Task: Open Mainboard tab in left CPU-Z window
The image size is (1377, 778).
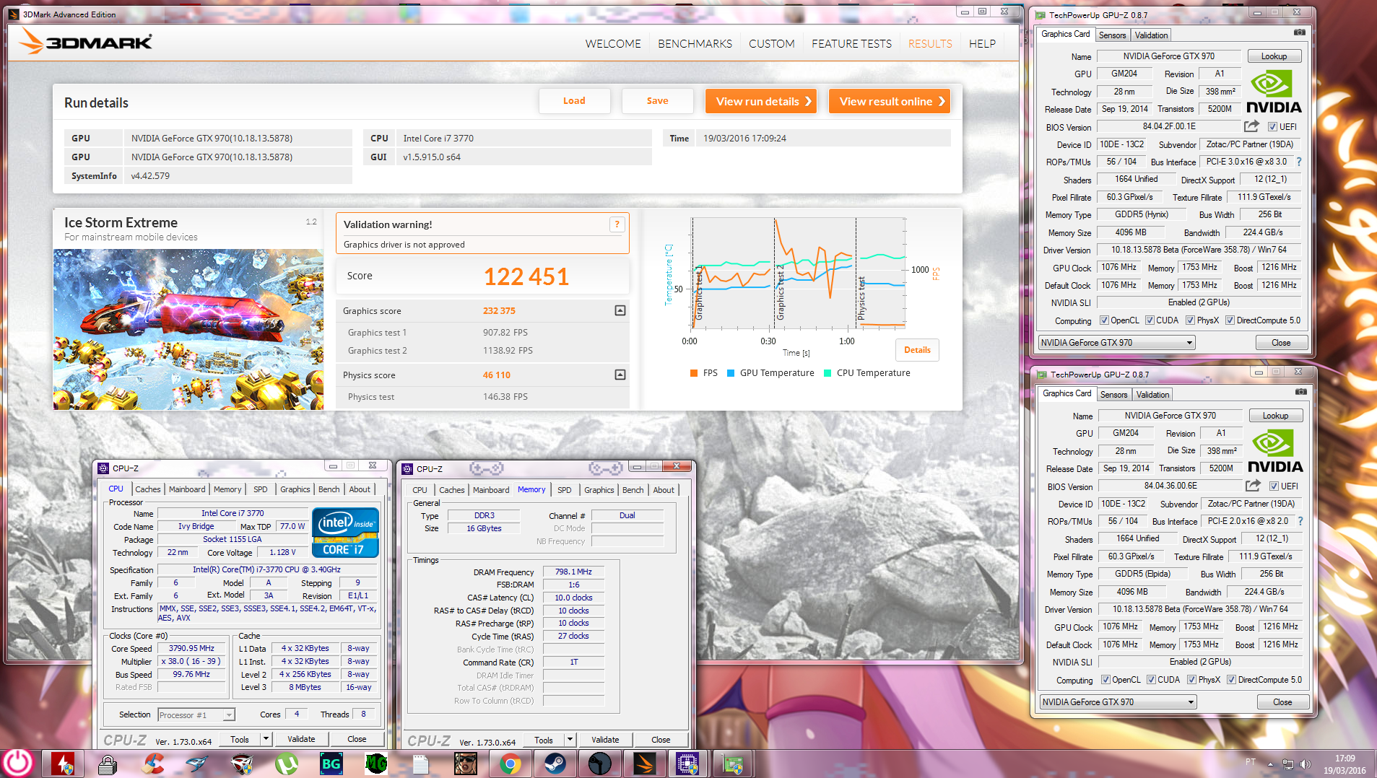Action: point(187,489)
